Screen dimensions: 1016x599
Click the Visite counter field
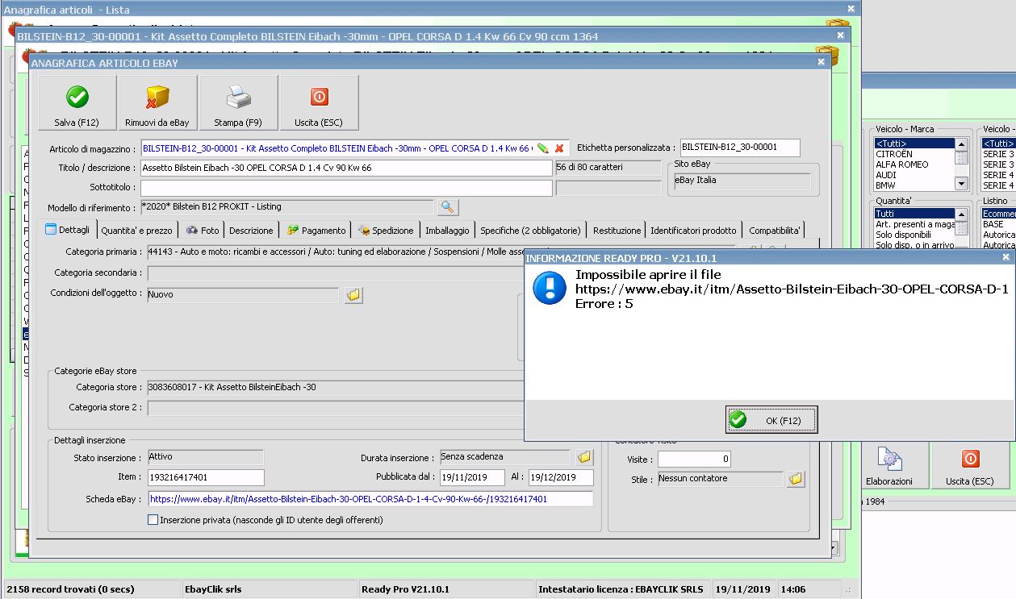pos(694,459)
